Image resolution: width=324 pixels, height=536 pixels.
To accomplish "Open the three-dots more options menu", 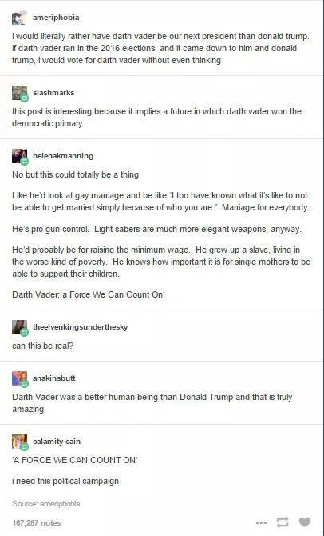I will 261,522.
